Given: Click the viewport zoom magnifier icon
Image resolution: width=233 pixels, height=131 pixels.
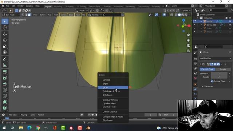Looking at the screenshot, I should 188,35.
